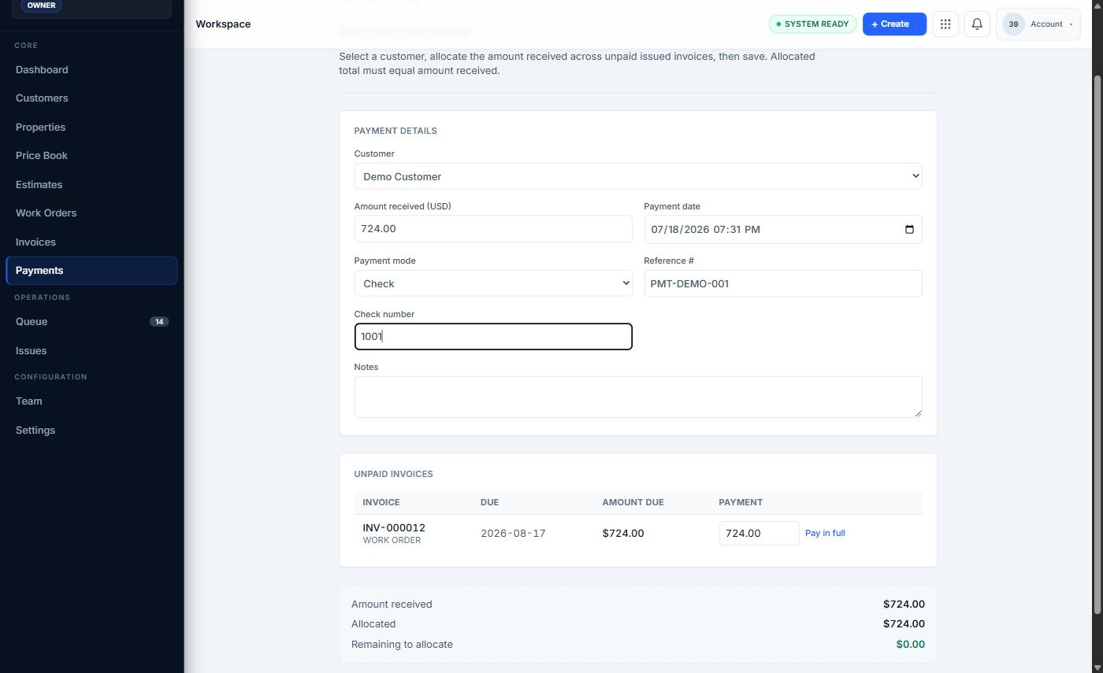The height and width of the screenshot is (673, 1103).
Task: Click the OWNER role badge
Action: coord(41,6)
